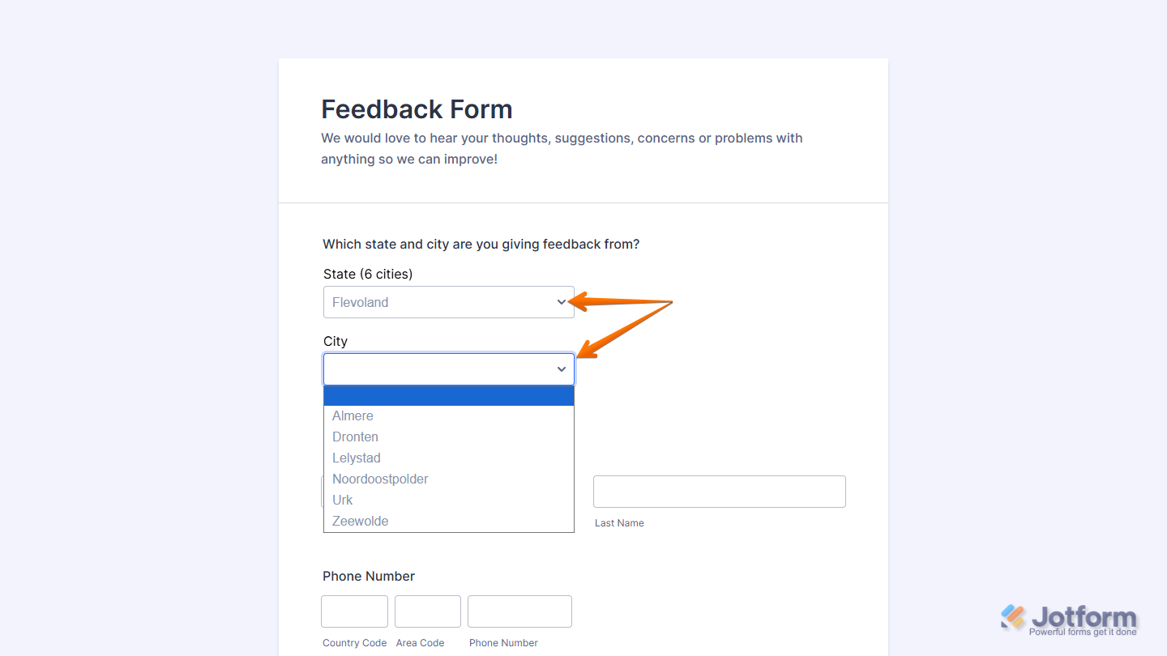The width and height of the screenshot is (1167, 656).
Task: Click the Last Name input field
Action: point(719,492)
